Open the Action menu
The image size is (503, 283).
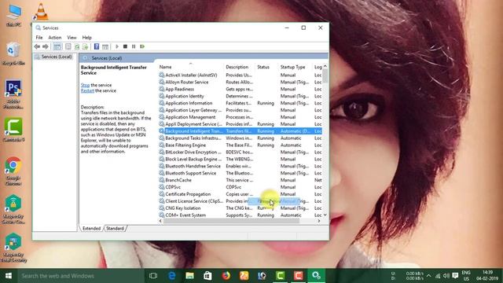click(x=55, y=38)
